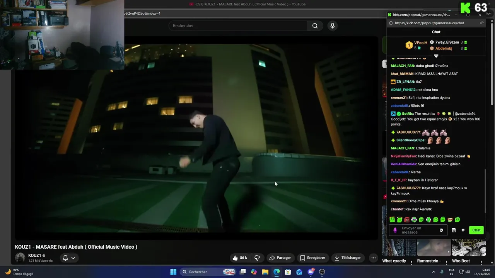Focus the YouTube Rechercher search field
495x278 pixels.
[237, 26]
